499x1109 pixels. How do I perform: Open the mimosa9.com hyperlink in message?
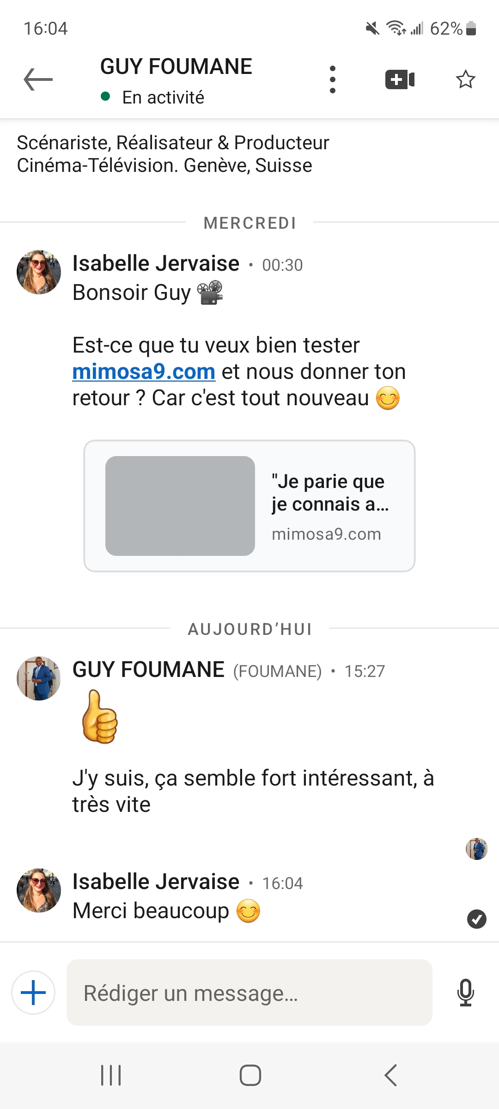[x=144, y=372]
